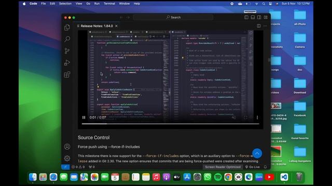Screen dimensions: 332x186
Task: Open the Run menu
Action: click(97, 4)
